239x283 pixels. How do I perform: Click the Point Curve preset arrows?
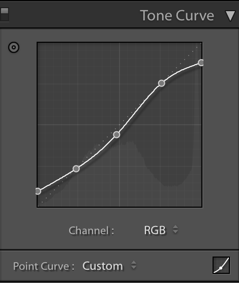pos(134,265)
